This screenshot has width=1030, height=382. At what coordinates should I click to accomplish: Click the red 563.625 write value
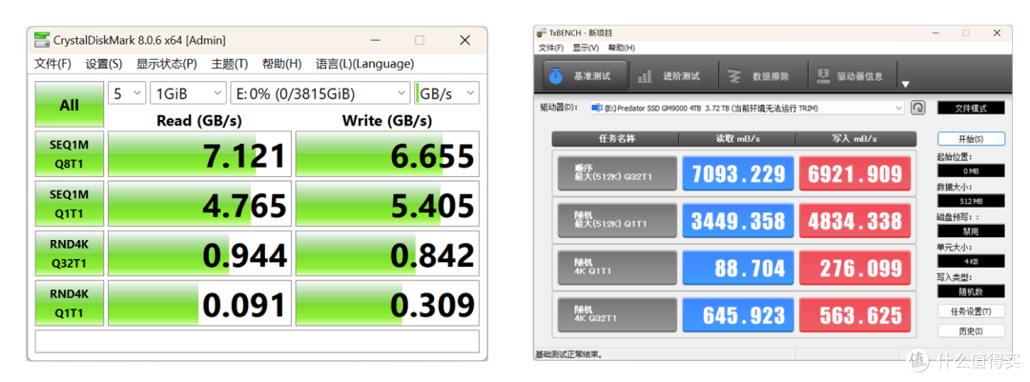coord(855,315)
